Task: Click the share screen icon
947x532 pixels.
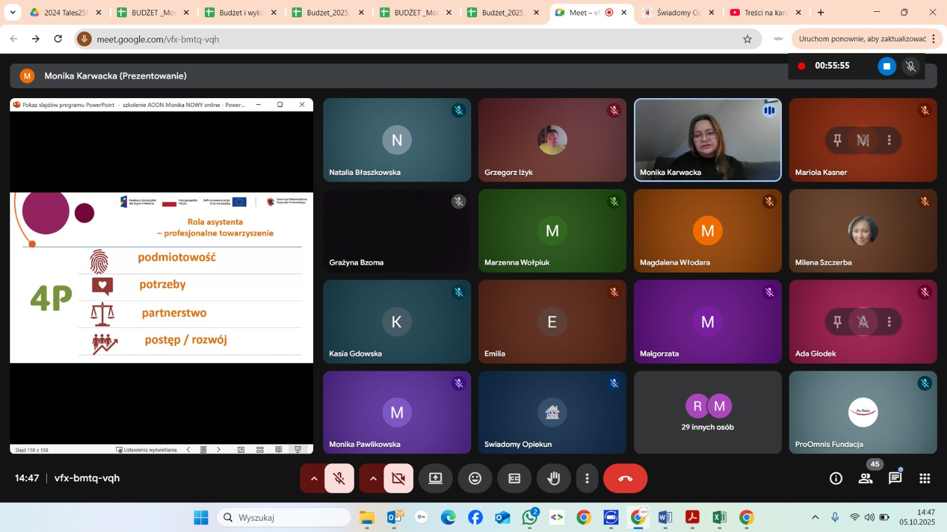Action: (x=436, y=478)
